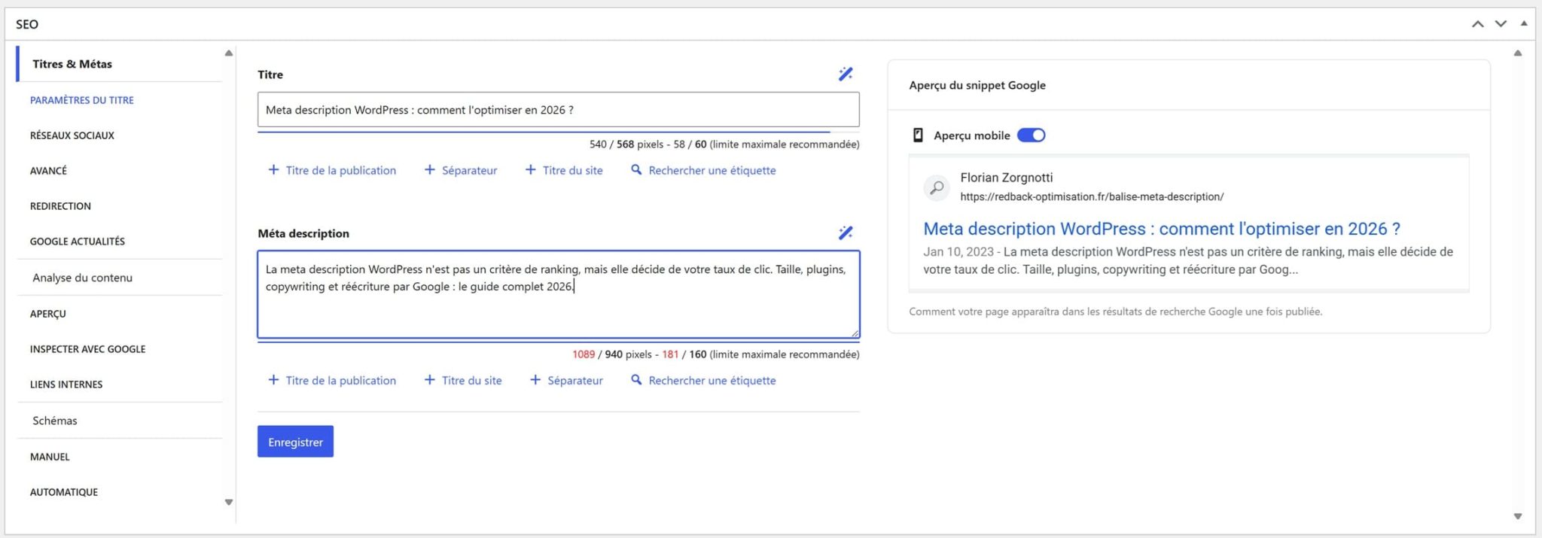Open Inspecter avec Google
Screen dimensions: 1542x538
[x=87, y=349]
